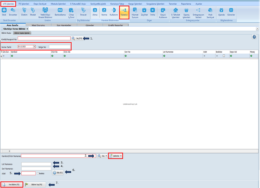This screenshot has height=188, width=260.
Task: Click the Zayiat icon
Action: coord(144,12)
